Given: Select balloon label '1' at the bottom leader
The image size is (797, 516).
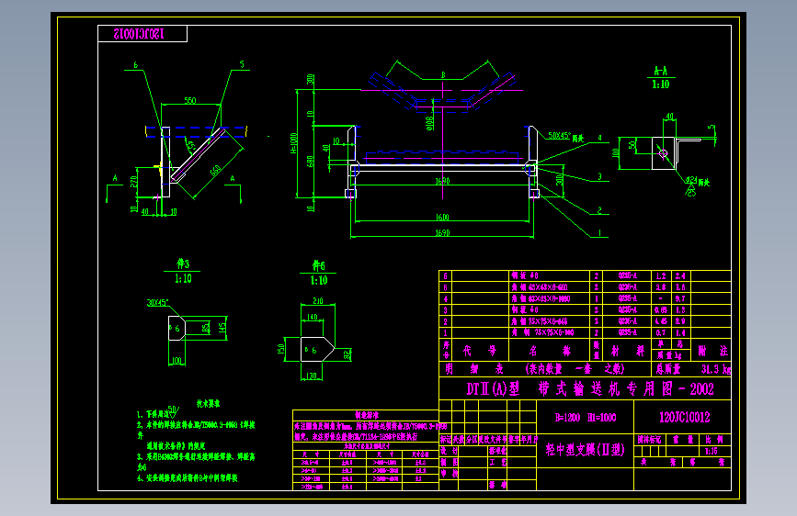Looking at the screenshot, I should [599, 232].
